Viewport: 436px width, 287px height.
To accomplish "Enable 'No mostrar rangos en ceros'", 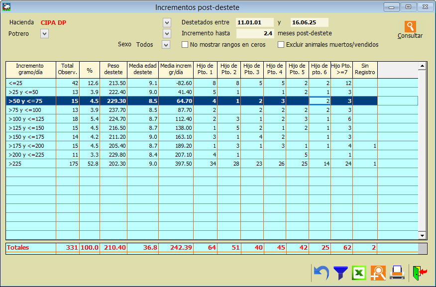I will coord(185,45).
